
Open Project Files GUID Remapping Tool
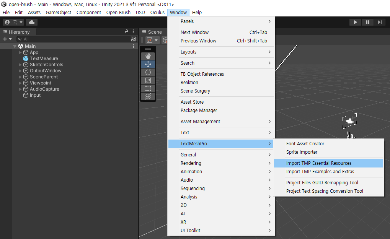(328, 183)
